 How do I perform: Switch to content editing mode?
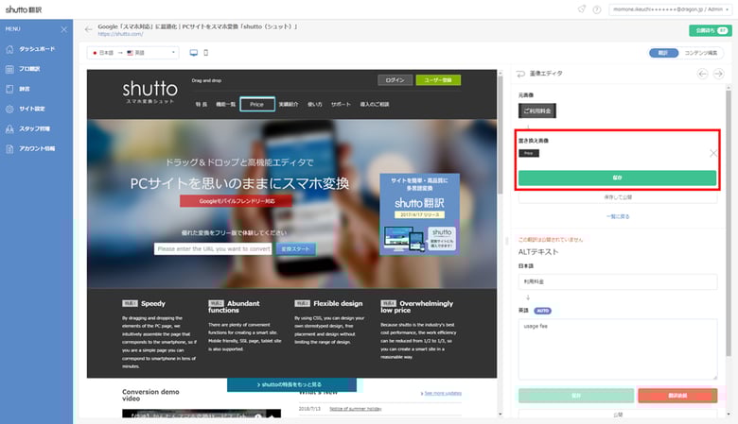[701, 53]
